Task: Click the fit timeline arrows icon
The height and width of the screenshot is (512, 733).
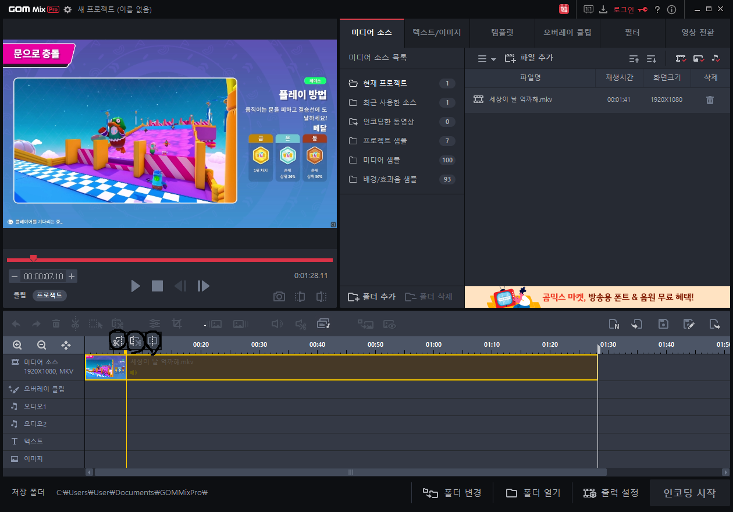Action: pos(66,345)
